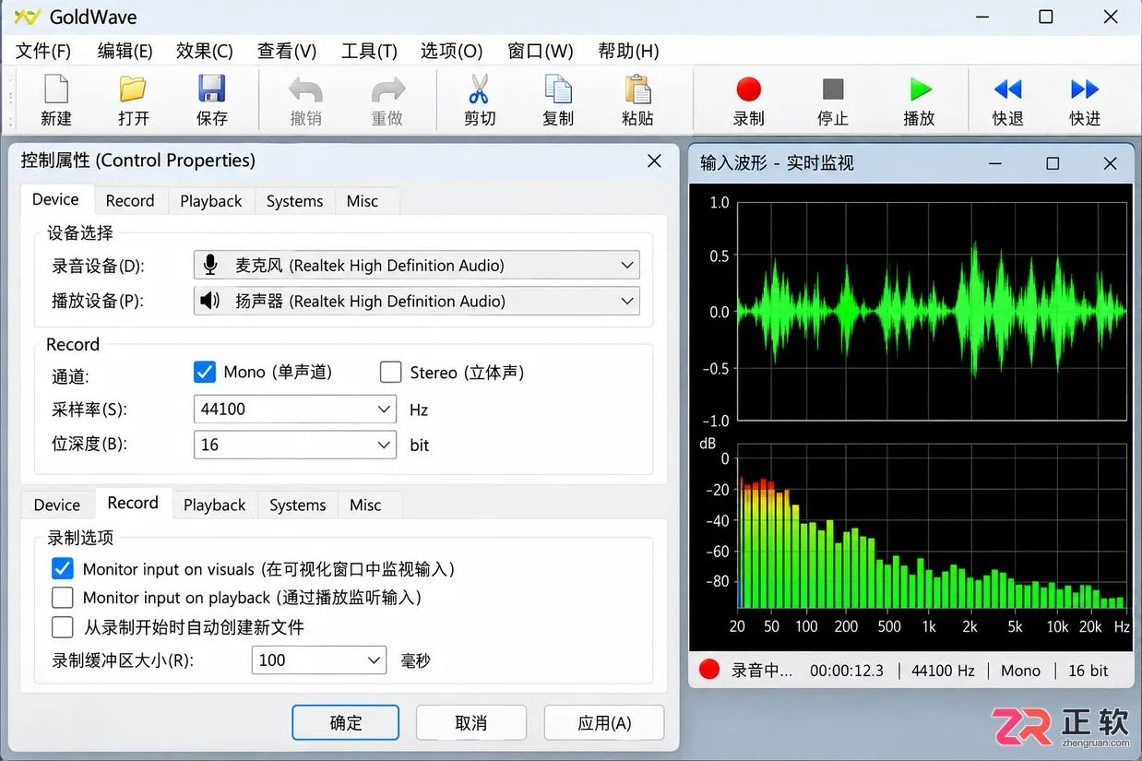Switch to upper Record tab
Viewport: 1142px width, 761px height.
click(130, 201)
